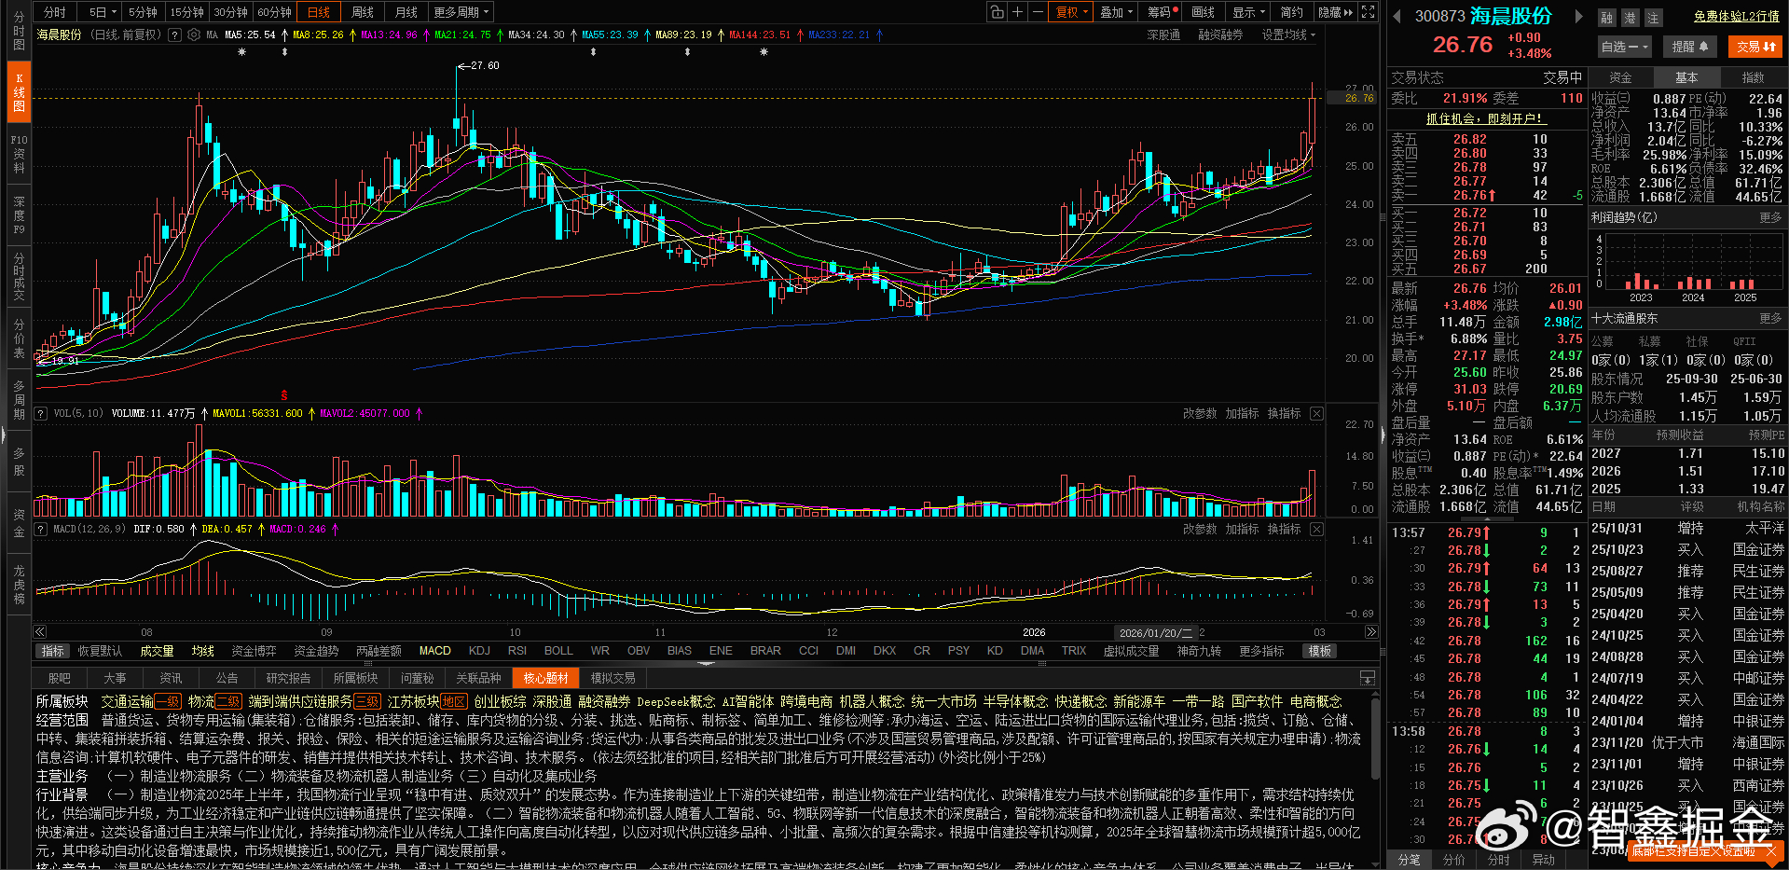This screenshot has width=1789, height=870.
Task: Switch to the 基本 tab in right panel
Action: pos(1687,77)
